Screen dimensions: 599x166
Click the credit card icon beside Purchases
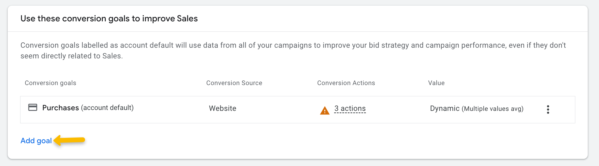[33, 107]
